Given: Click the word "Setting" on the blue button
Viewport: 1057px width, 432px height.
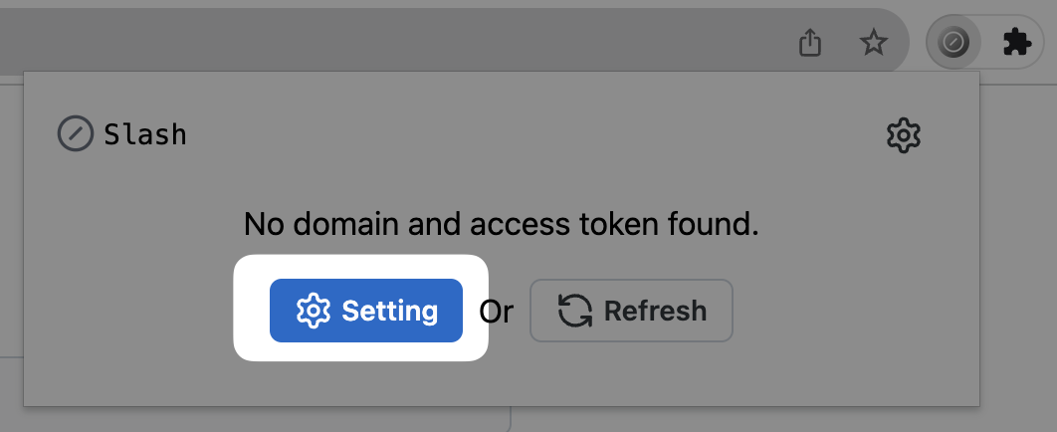Looking at the screenshot, I should (x=389, y=311).
